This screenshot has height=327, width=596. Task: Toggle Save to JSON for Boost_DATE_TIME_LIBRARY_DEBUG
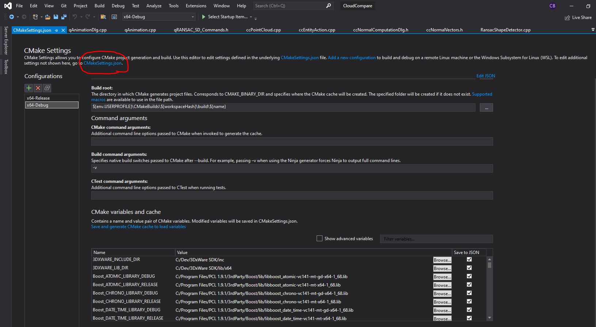469,310
